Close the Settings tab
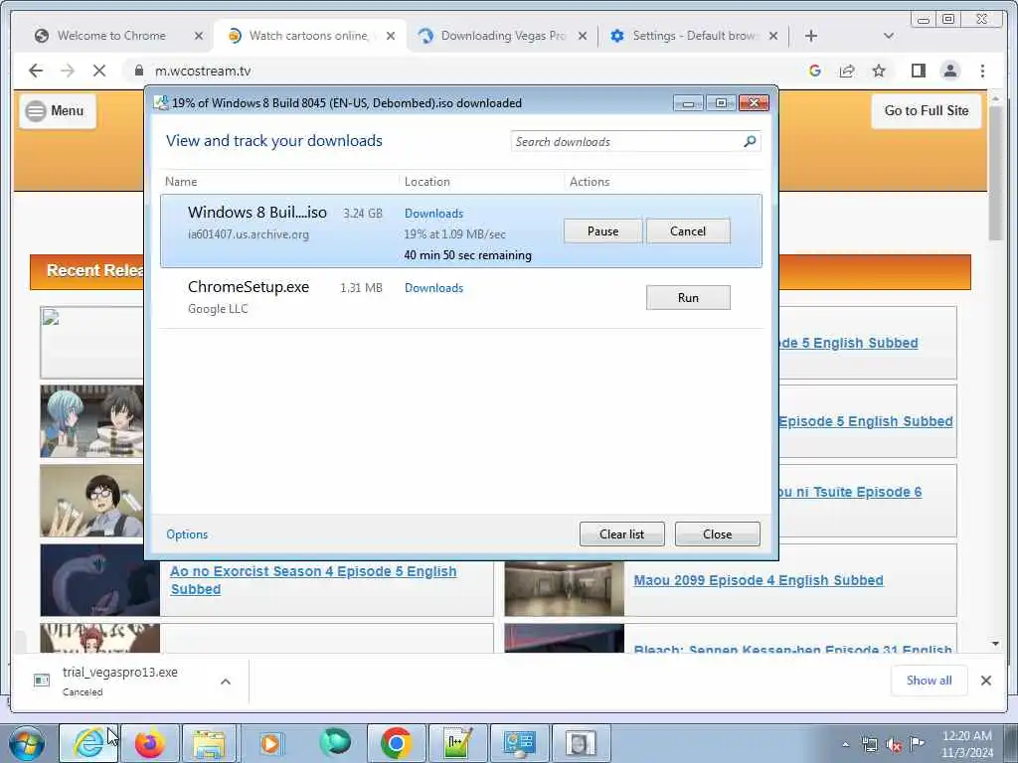Image resolution: width=1018 pixels, height=763 pixels. click(773, 36)
